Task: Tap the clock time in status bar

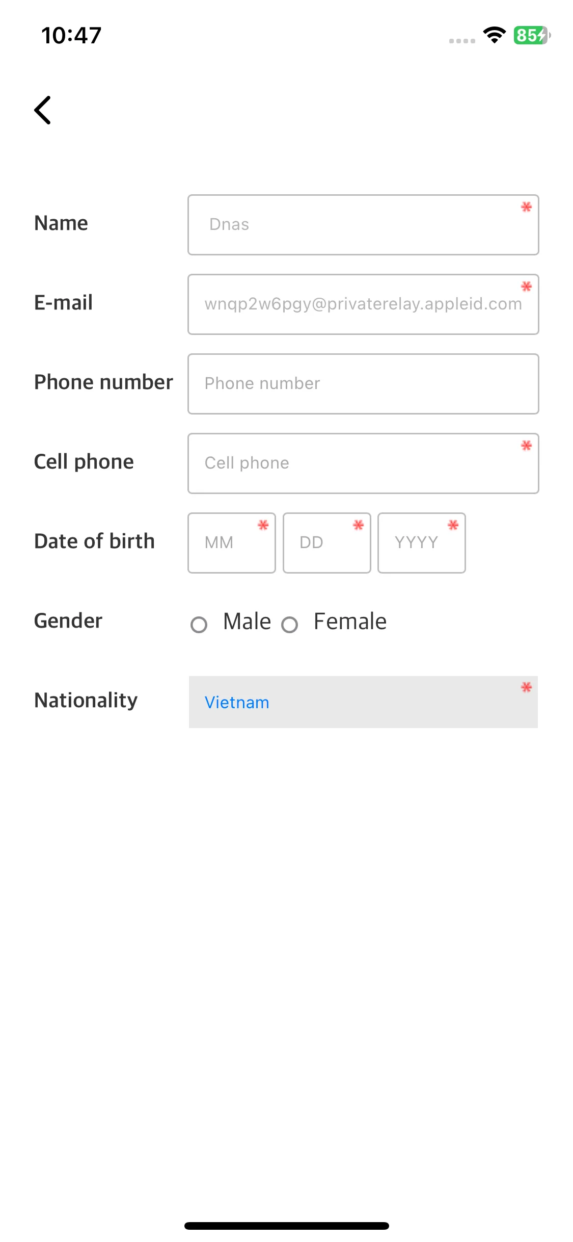Action: 71,35
